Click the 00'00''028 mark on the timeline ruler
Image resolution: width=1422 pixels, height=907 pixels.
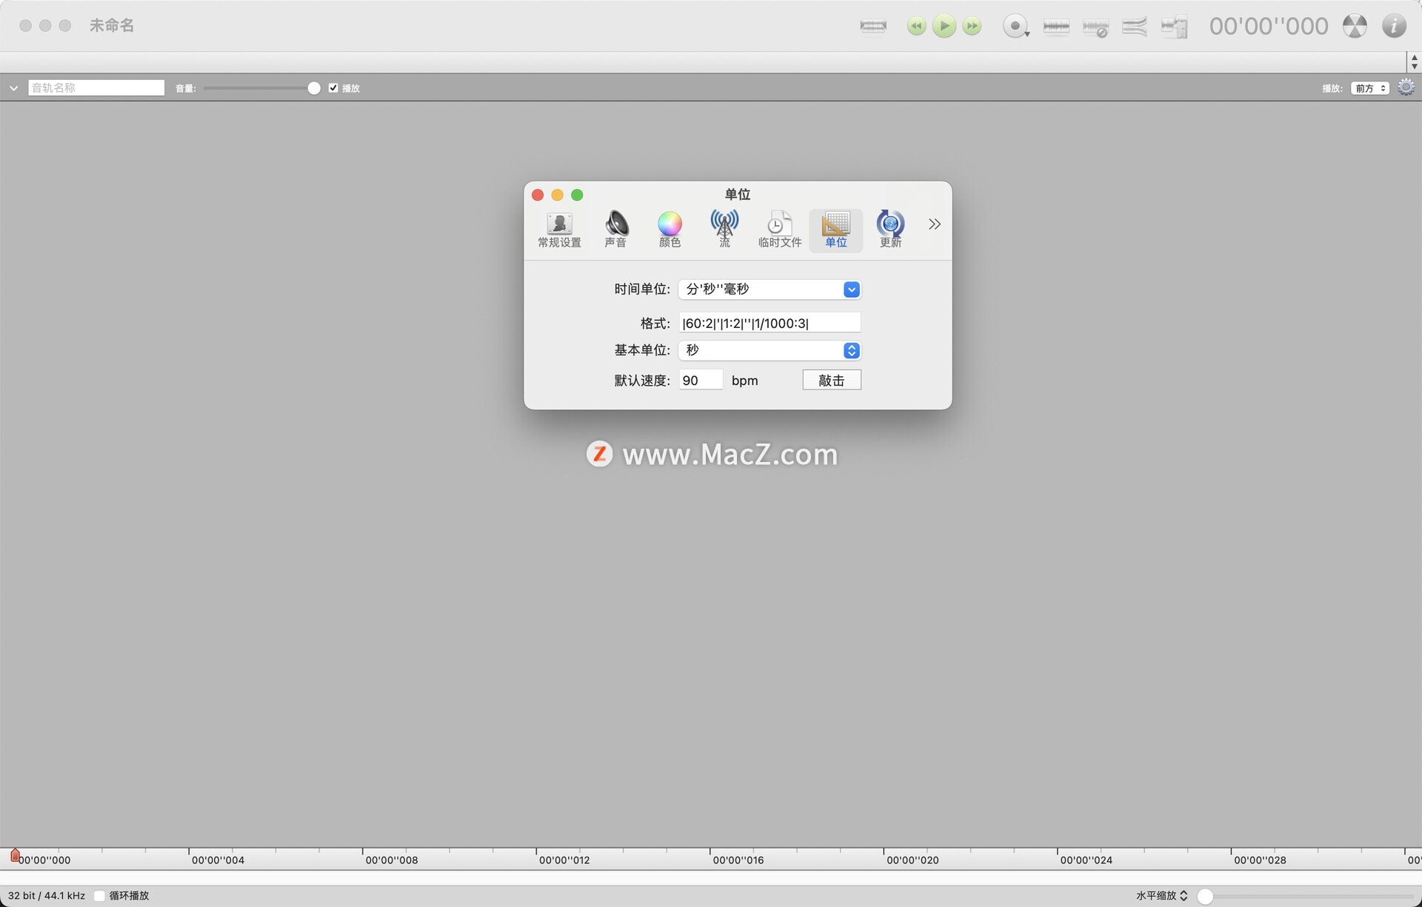(1260, 860)
